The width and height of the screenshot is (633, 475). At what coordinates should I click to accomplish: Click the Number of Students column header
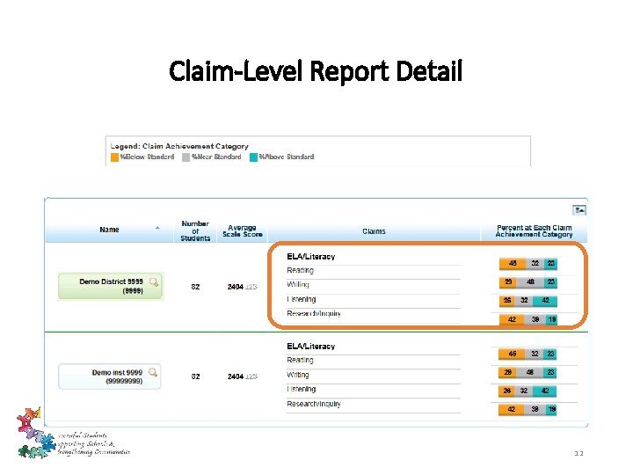click(x=195, y=231)
